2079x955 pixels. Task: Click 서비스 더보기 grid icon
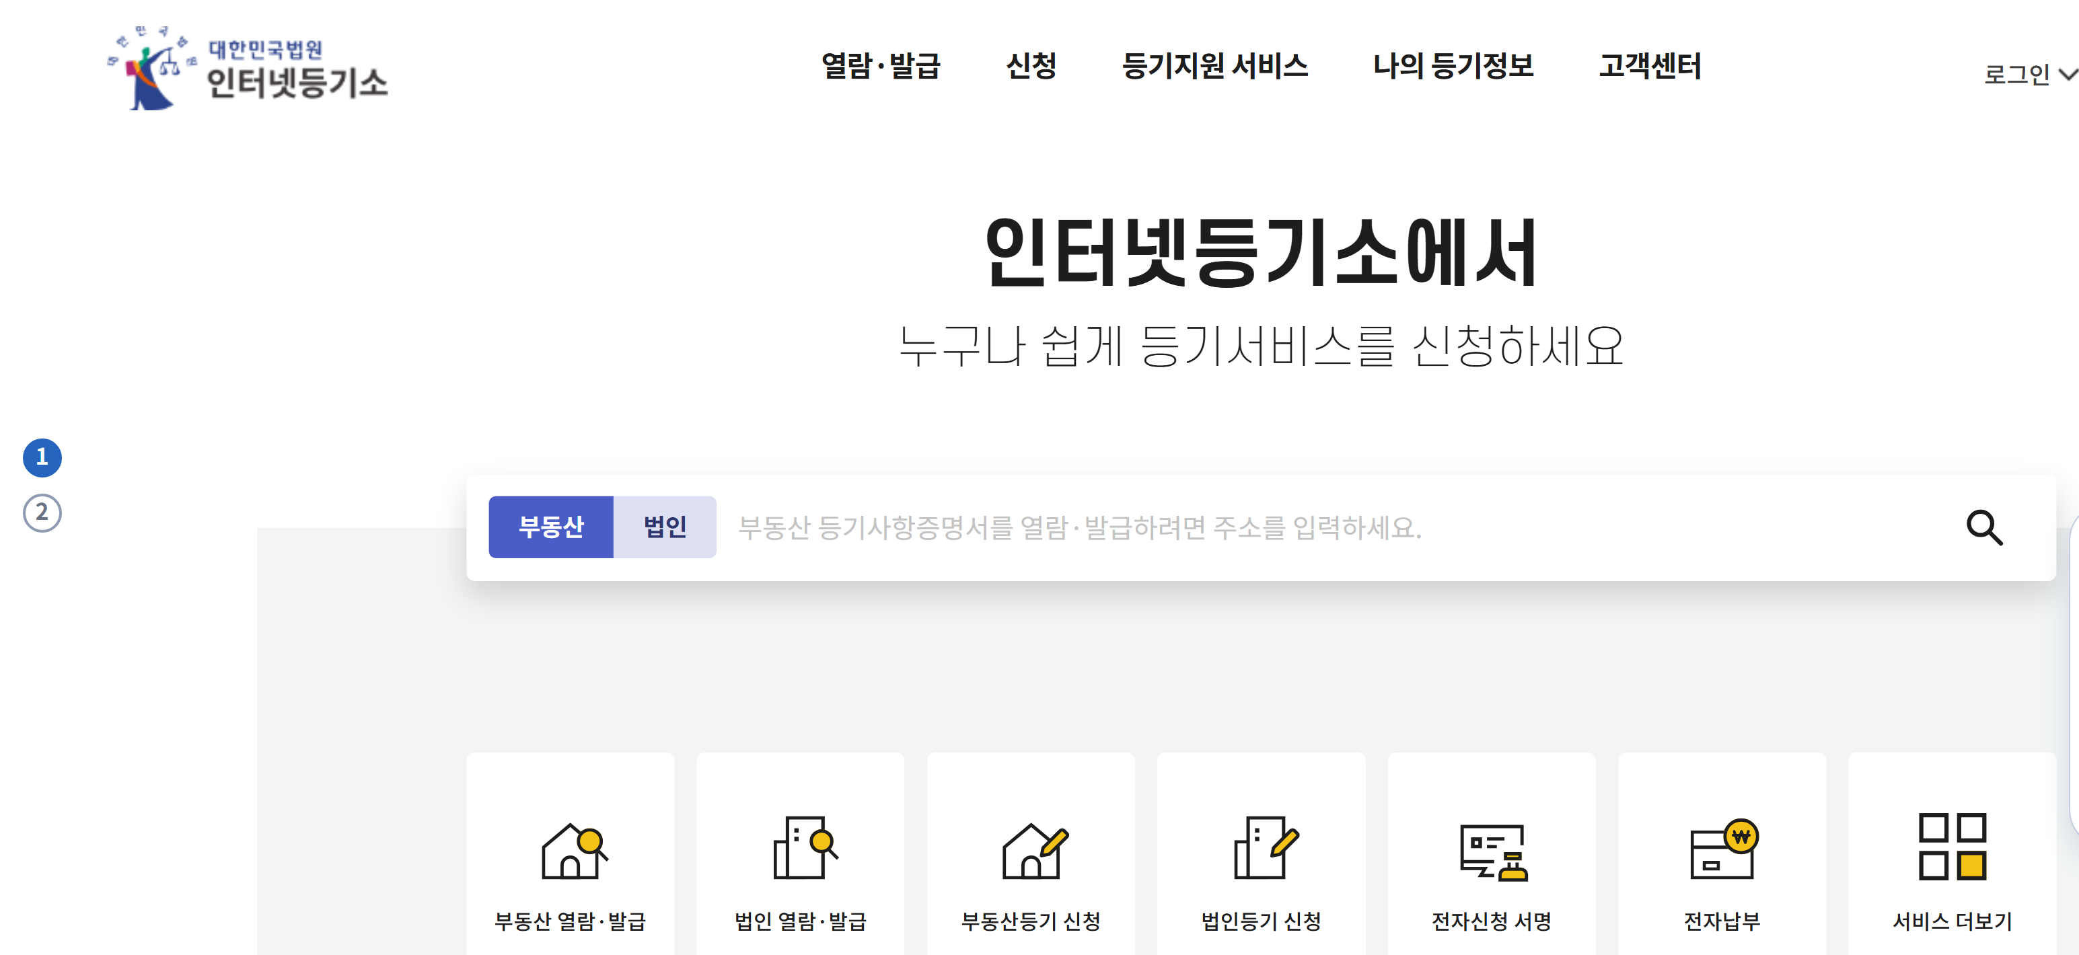coord(1953,847)
